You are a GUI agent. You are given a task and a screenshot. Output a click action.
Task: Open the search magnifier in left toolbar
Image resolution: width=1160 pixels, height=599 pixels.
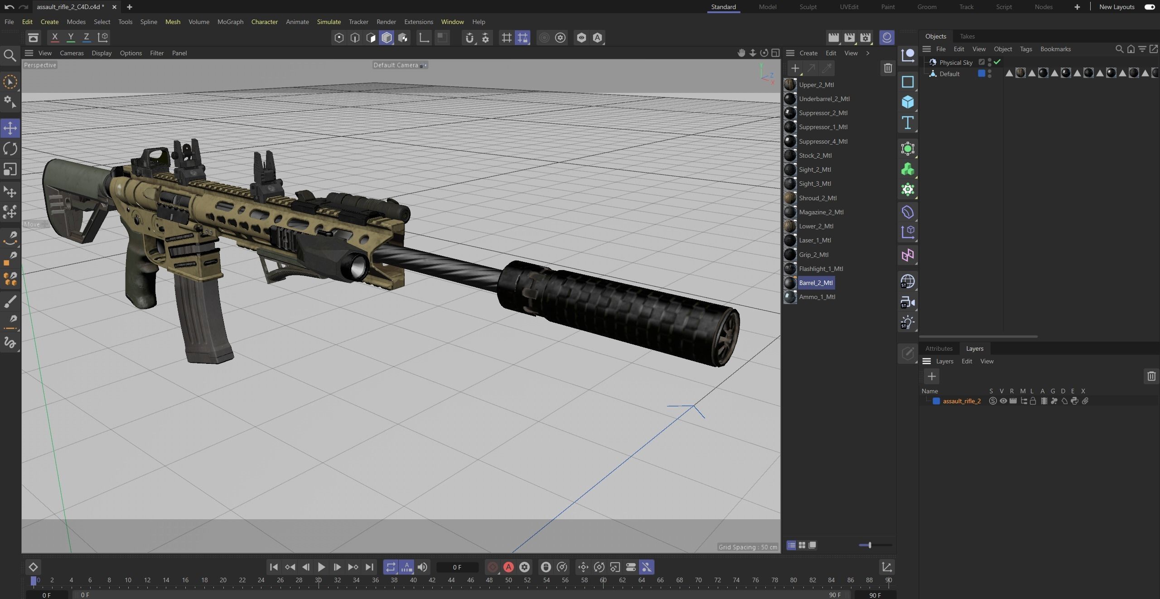pyautogui.click(x=10, y=55)
